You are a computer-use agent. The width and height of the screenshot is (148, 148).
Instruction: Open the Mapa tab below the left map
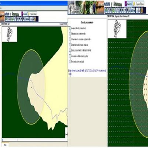coord(5,145)
